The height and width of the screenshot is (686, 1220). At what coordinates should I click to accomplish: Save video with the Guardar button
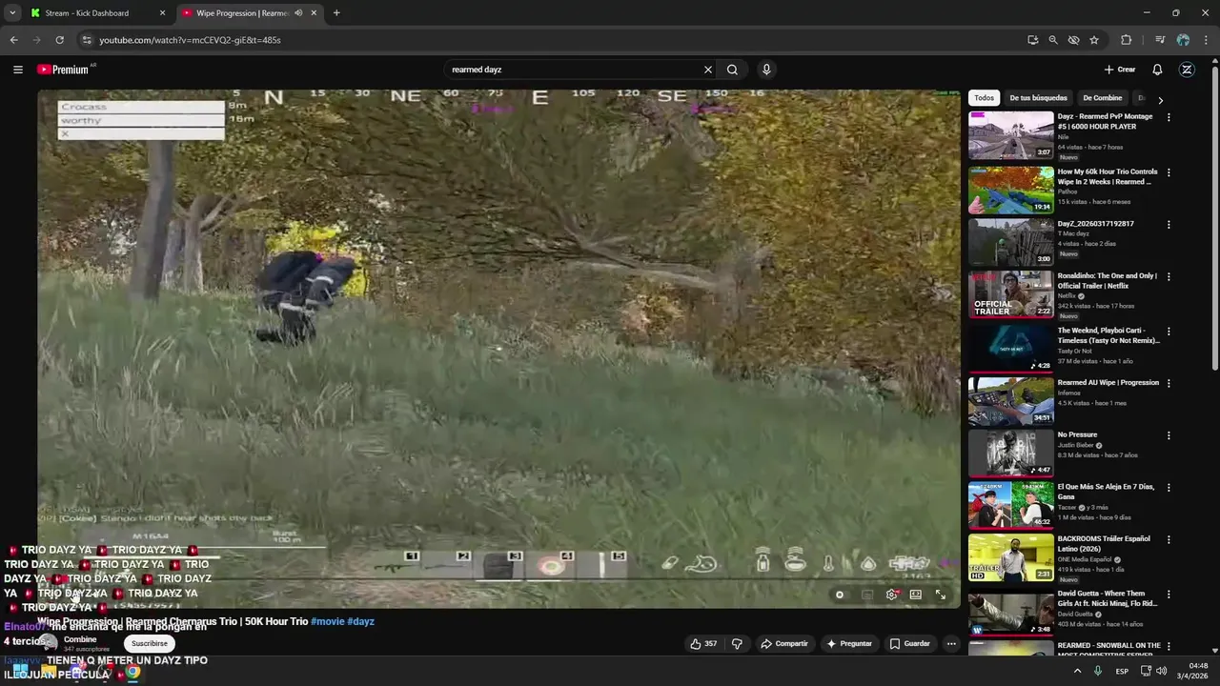pos(909,644)
